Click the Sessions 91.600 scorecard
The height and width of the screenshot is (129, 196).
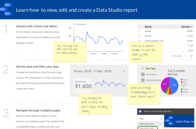(83, 86)
